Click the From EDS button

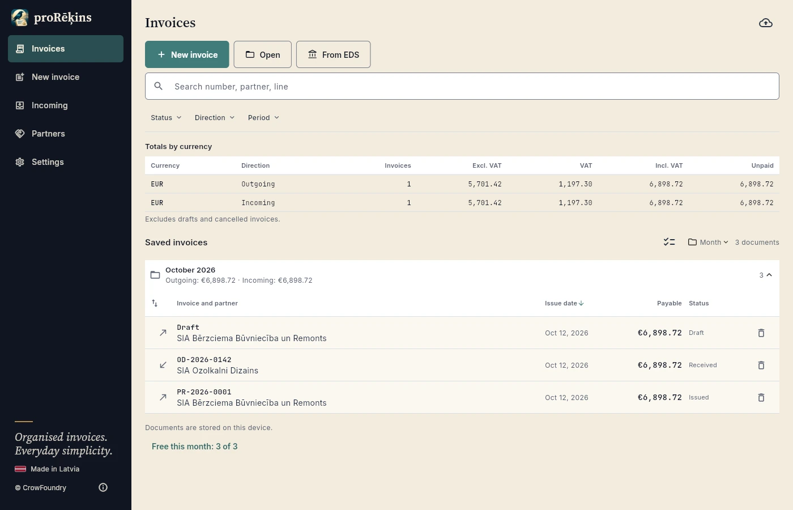[334, 54]
